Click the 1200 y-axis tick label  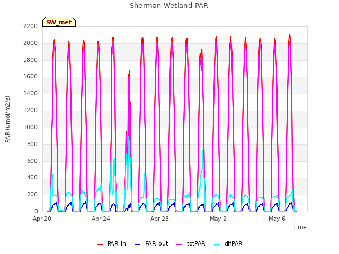tap(31, 110)
